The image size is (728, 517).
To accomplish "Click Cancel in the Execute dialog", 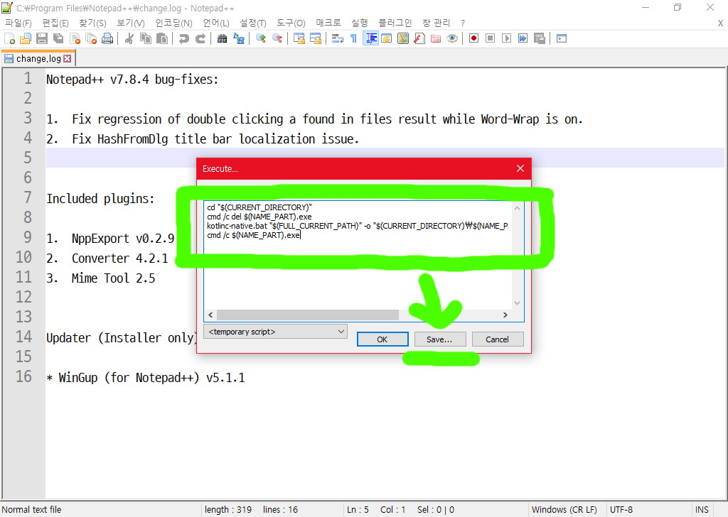I will pos(497,339).
